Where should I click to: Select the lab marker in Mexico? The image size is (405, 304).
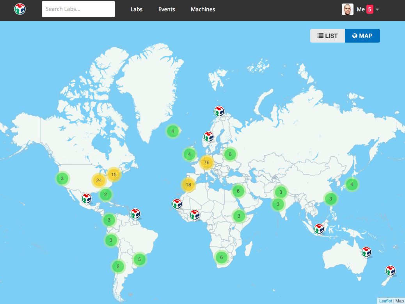[86, 198]
